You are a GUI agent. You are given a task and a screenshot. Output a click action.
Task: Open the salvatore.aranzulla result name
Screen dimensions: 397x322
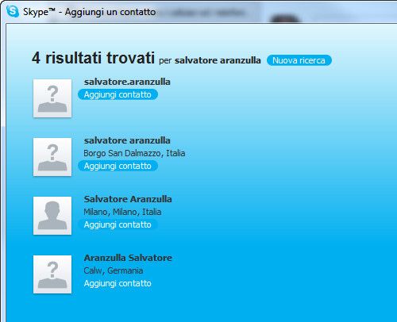pyautogui.click(x=127, y=82)
